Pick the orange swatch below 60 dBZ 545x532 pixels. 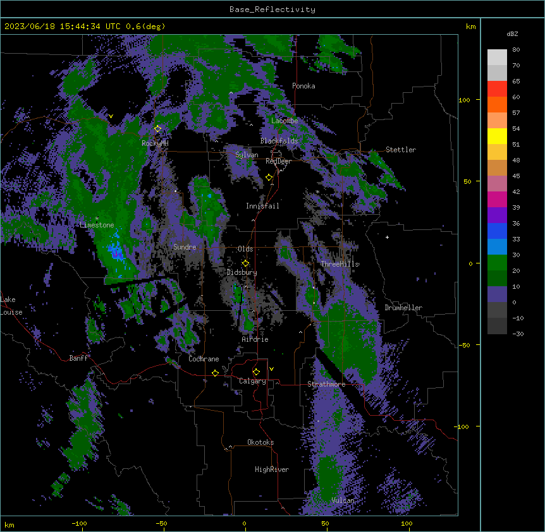pyautogui.click(x=497, y=104)
